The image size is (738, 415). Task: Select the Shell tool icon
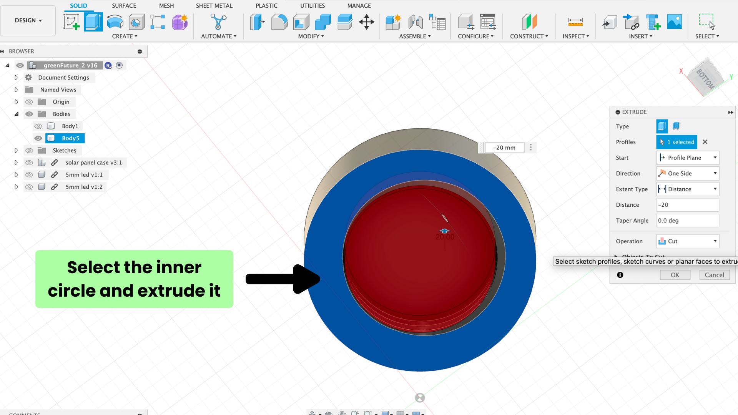pyautogui.click(x=301, y=22)
